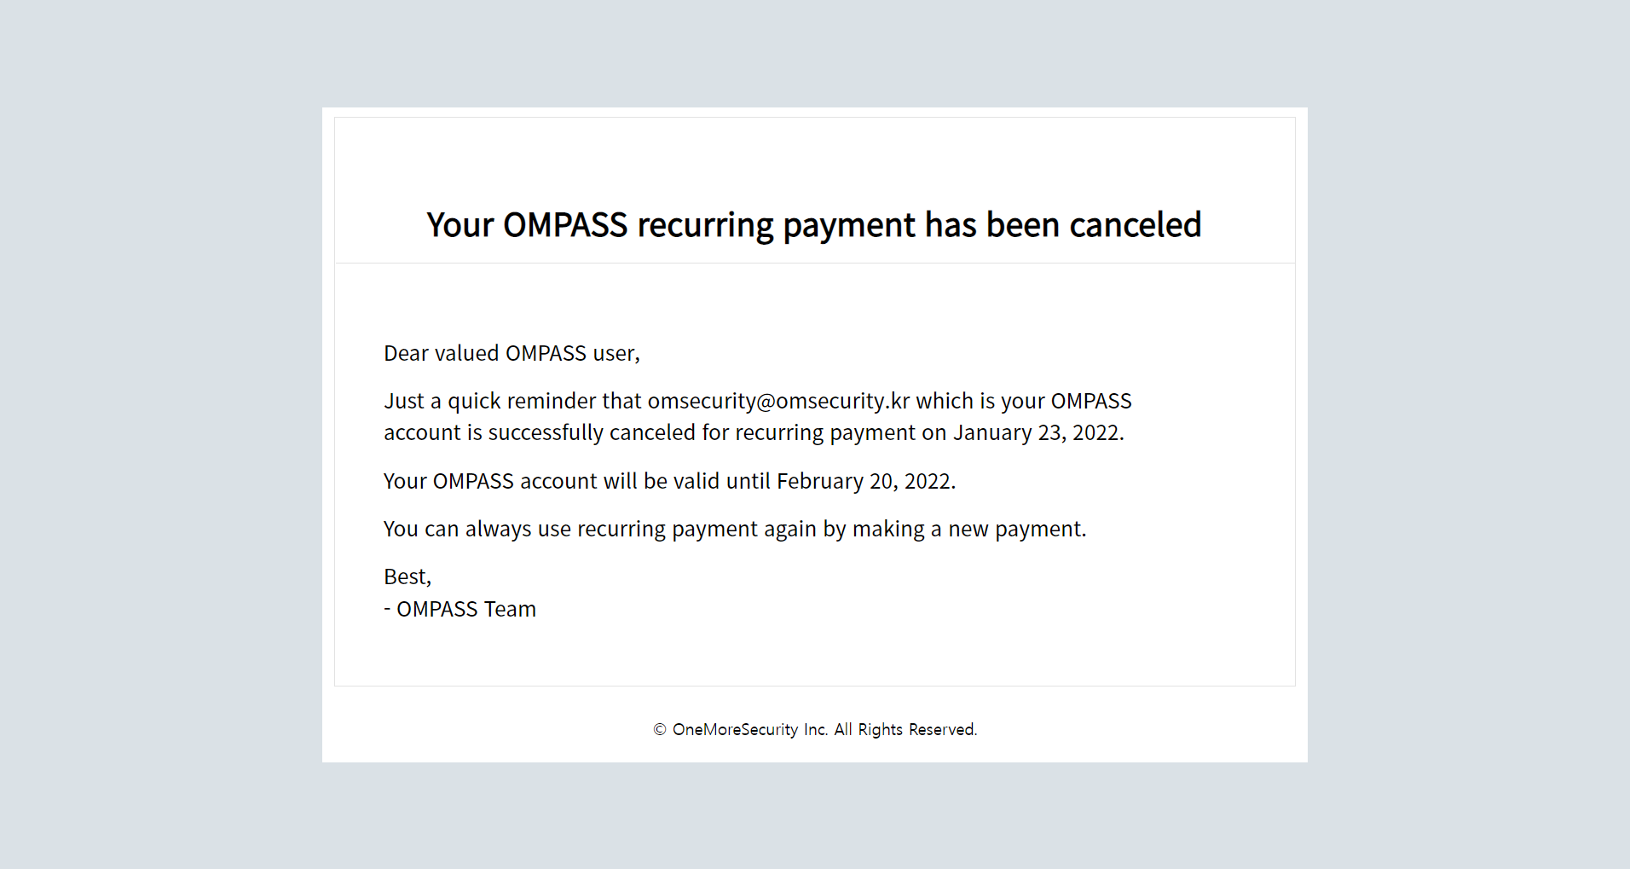Click "OMPASS" in the heading title

pyautogui.click(x=565, y=225)
